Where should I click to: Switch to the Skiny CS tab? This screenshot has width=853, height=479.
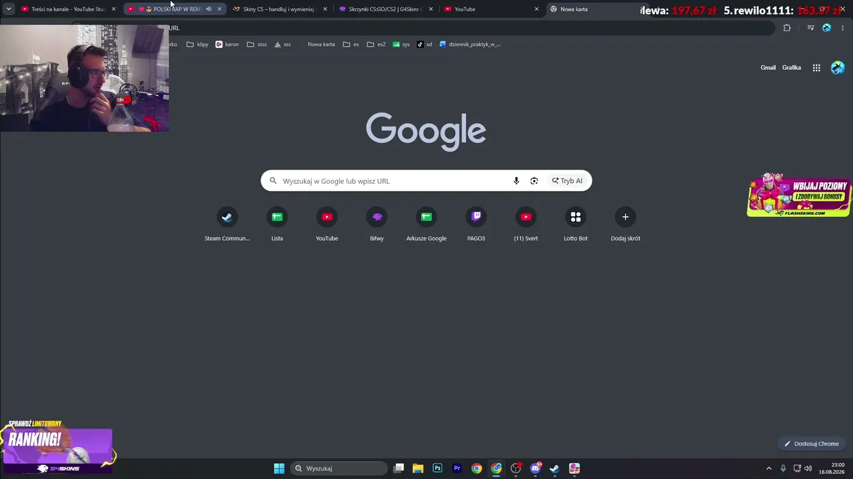coord(279,9)
